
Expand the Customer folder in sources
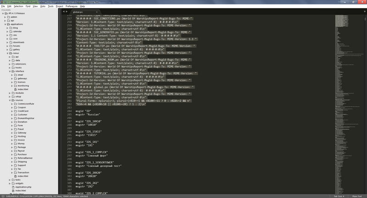[x=12, y=114]
